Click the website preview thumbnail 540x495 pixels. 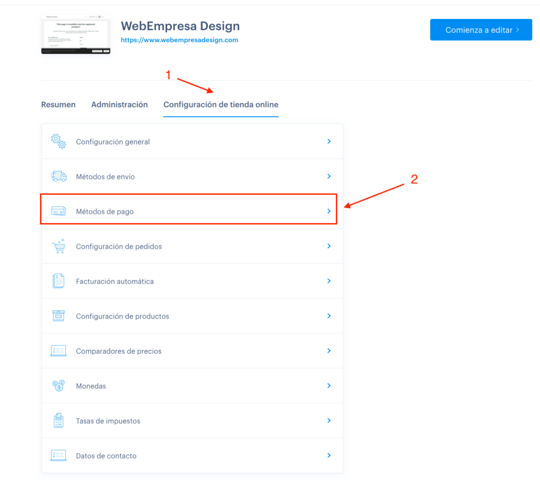point(75,34)
